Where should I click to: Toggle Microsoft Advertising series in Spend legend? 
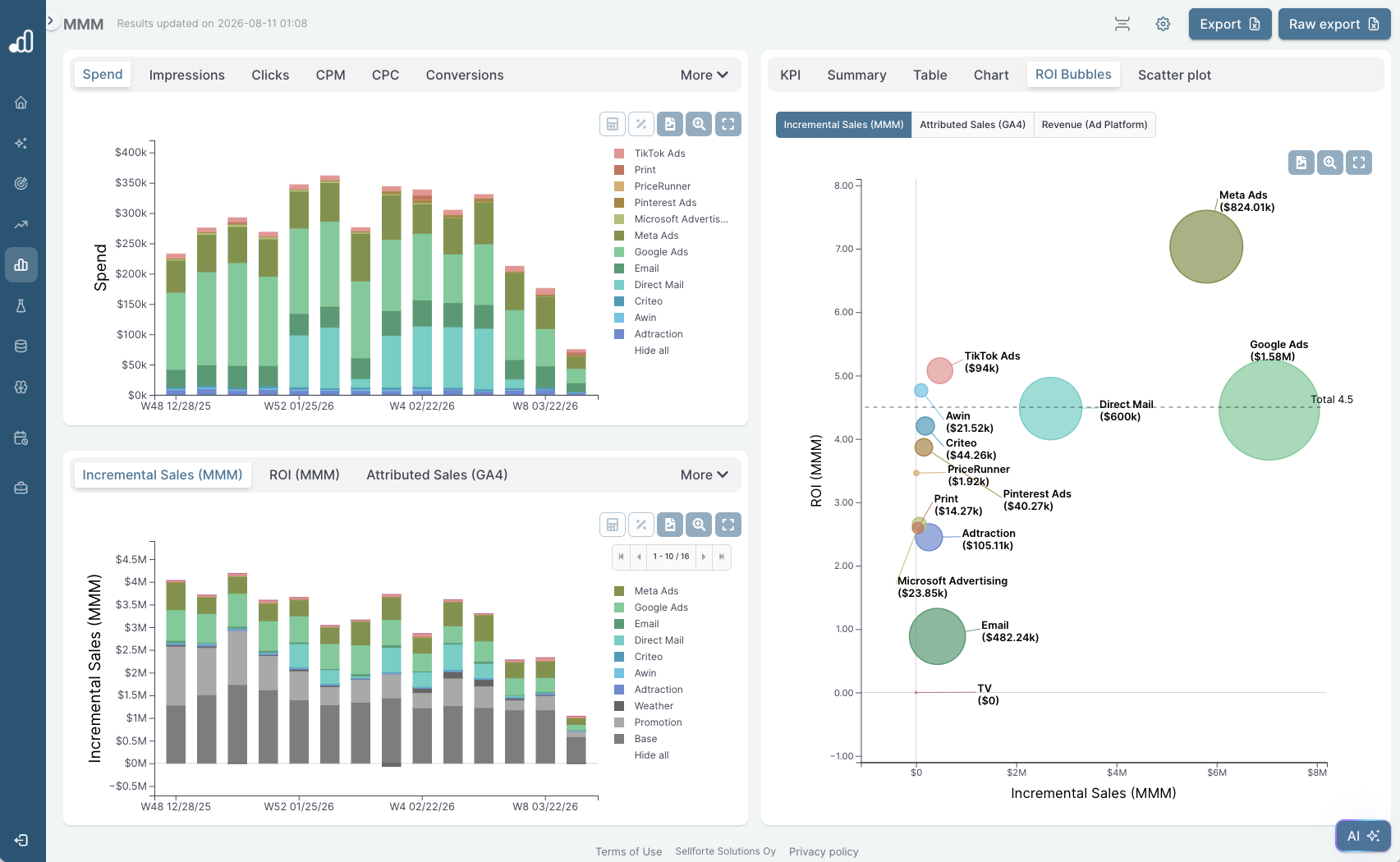[x=671, y=219]
